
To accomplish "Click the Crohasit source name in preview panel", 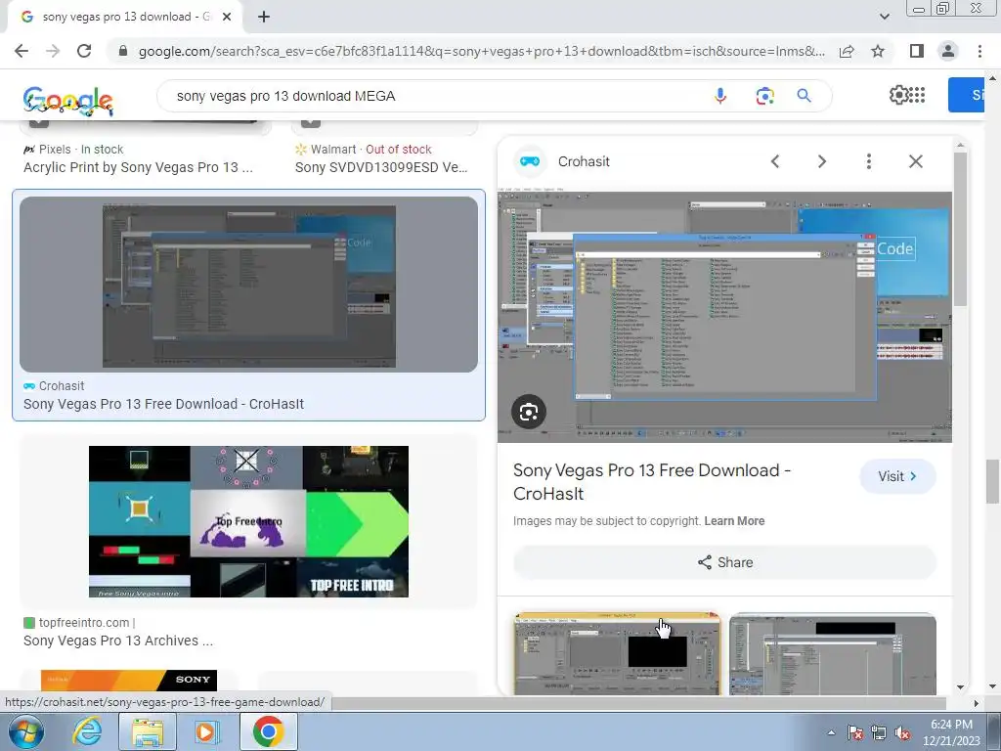I will coord(584,161).
